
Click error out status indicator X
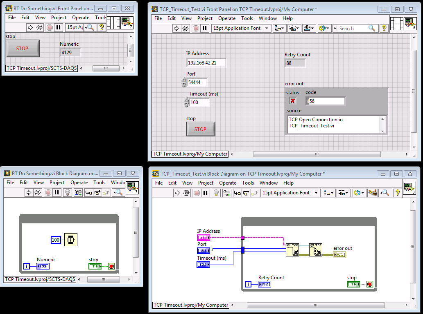point(293,101)
